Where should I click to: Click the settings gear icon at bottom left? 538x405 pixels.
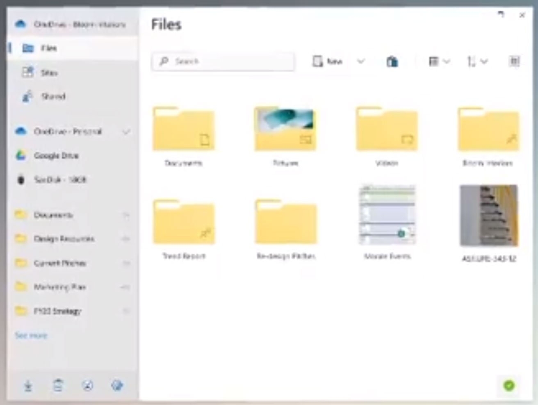(117, 385)
